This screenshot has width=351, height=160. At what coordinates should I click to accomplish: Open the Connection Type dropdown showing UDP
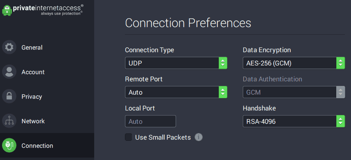[x=176, y=63]
